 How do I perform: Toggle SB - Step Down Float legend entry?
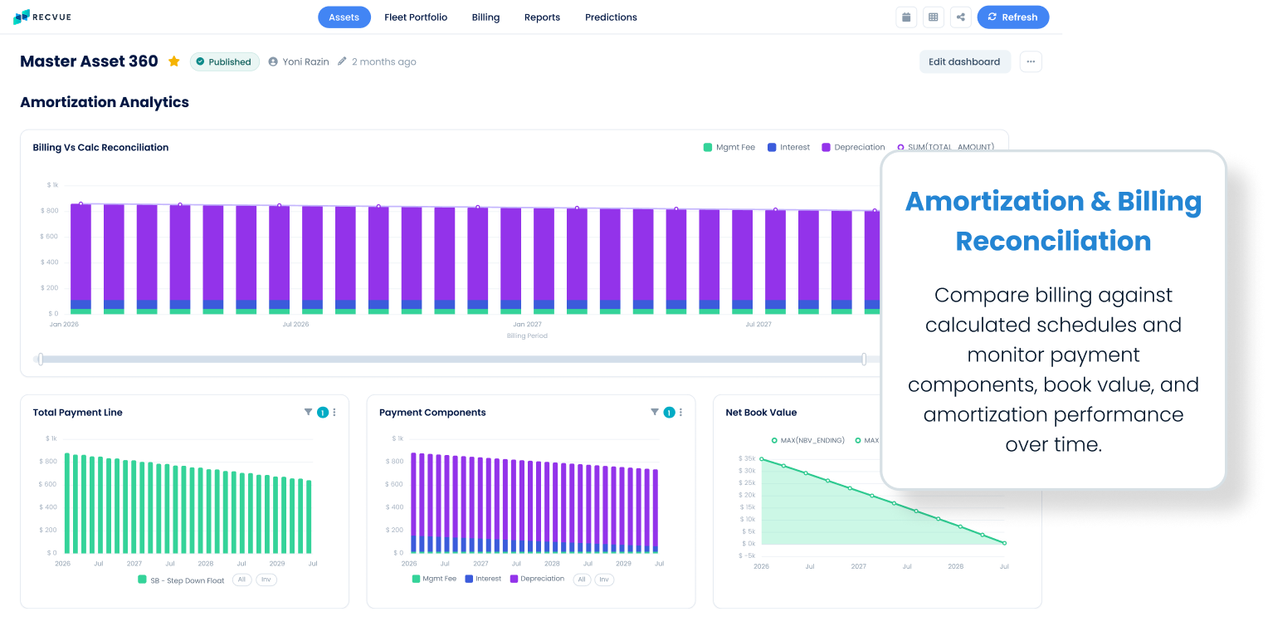pos(181,580)
